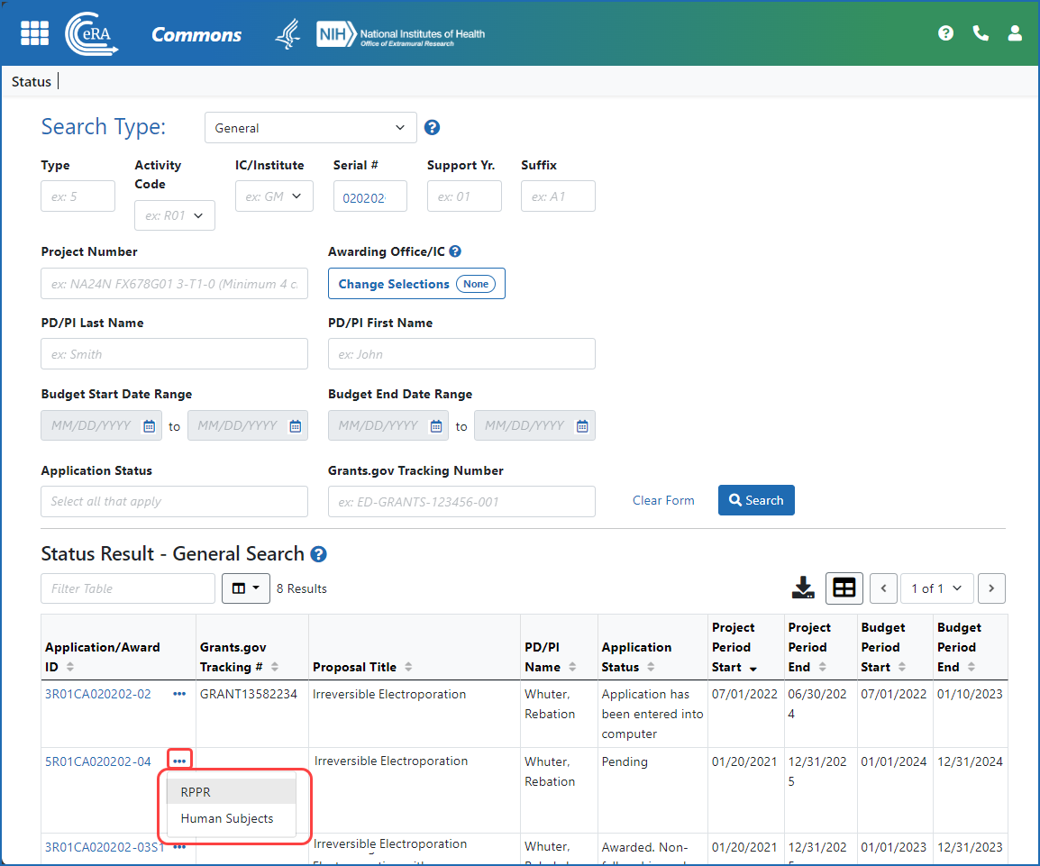This screenshot has height=866, width=1040.
Task: Sort by PD/PI Name column
Action: pyautogui.click(x=572, y=667)
